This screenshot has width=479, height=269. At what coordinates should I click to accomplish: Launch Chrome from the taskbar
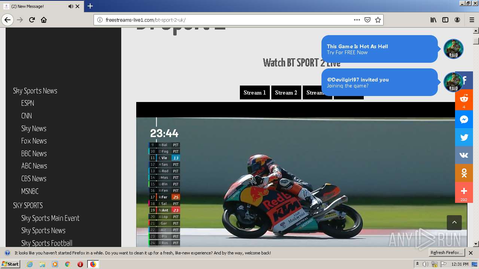coord(68,264)
